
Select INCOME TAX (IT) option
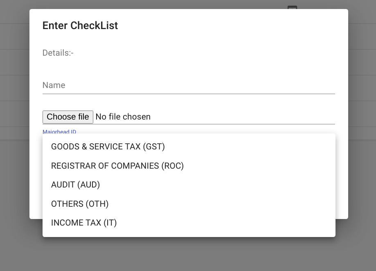[x=84, y=223]
